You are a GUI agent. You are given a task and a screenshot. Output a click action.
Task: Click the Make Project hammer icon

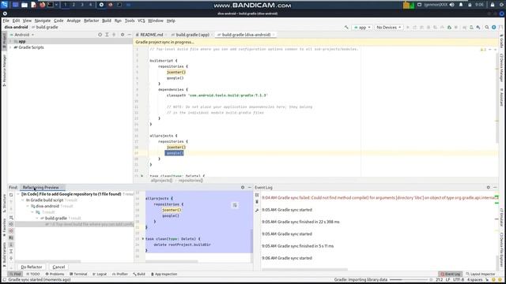pos(346,28)
